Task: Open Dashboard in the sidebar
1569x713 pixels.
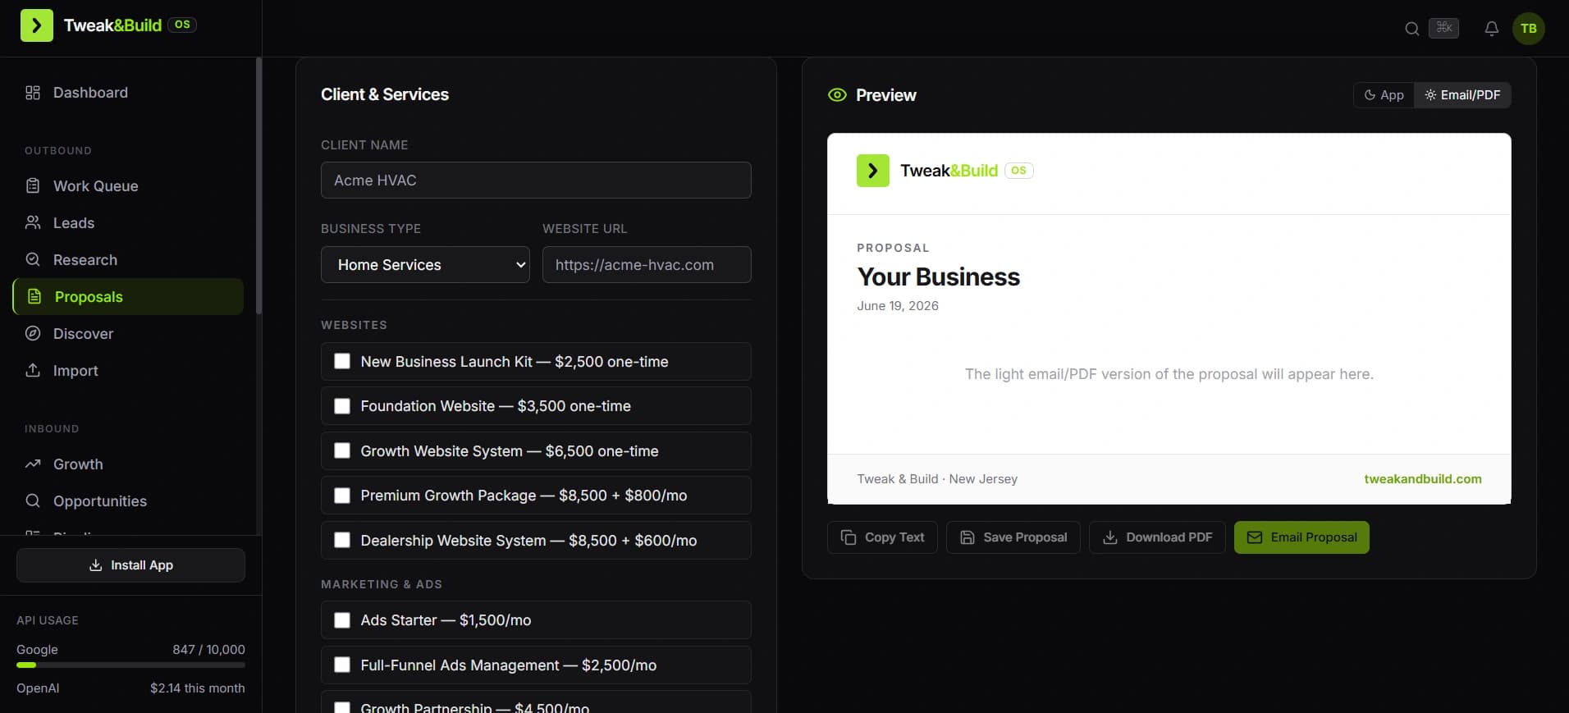Action: (128, 93)
